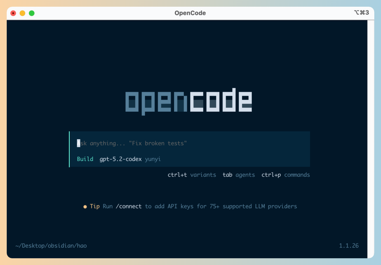This screenshot has height=265, width=381.
Task: Click the ctrl+t shortcut badge
Action: pyautogui.click(x=177, y=175)
